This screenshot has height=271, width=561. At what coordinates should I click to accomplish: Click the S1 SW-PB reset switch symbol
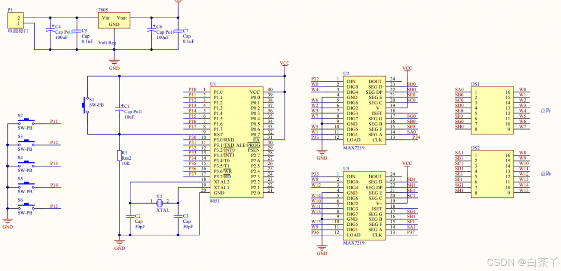(86, 105)
